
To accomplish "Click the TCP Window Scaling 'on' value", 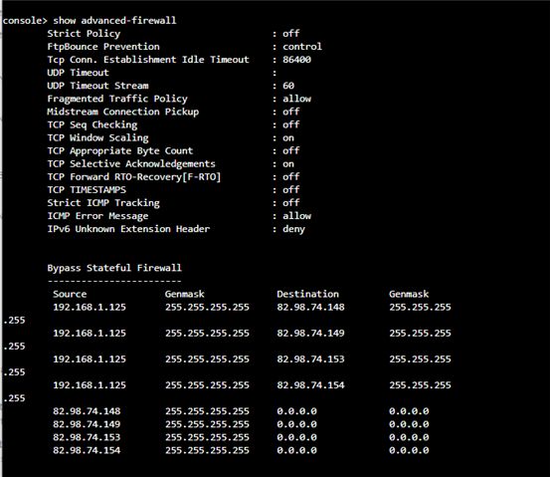I will tap(288, 138).
